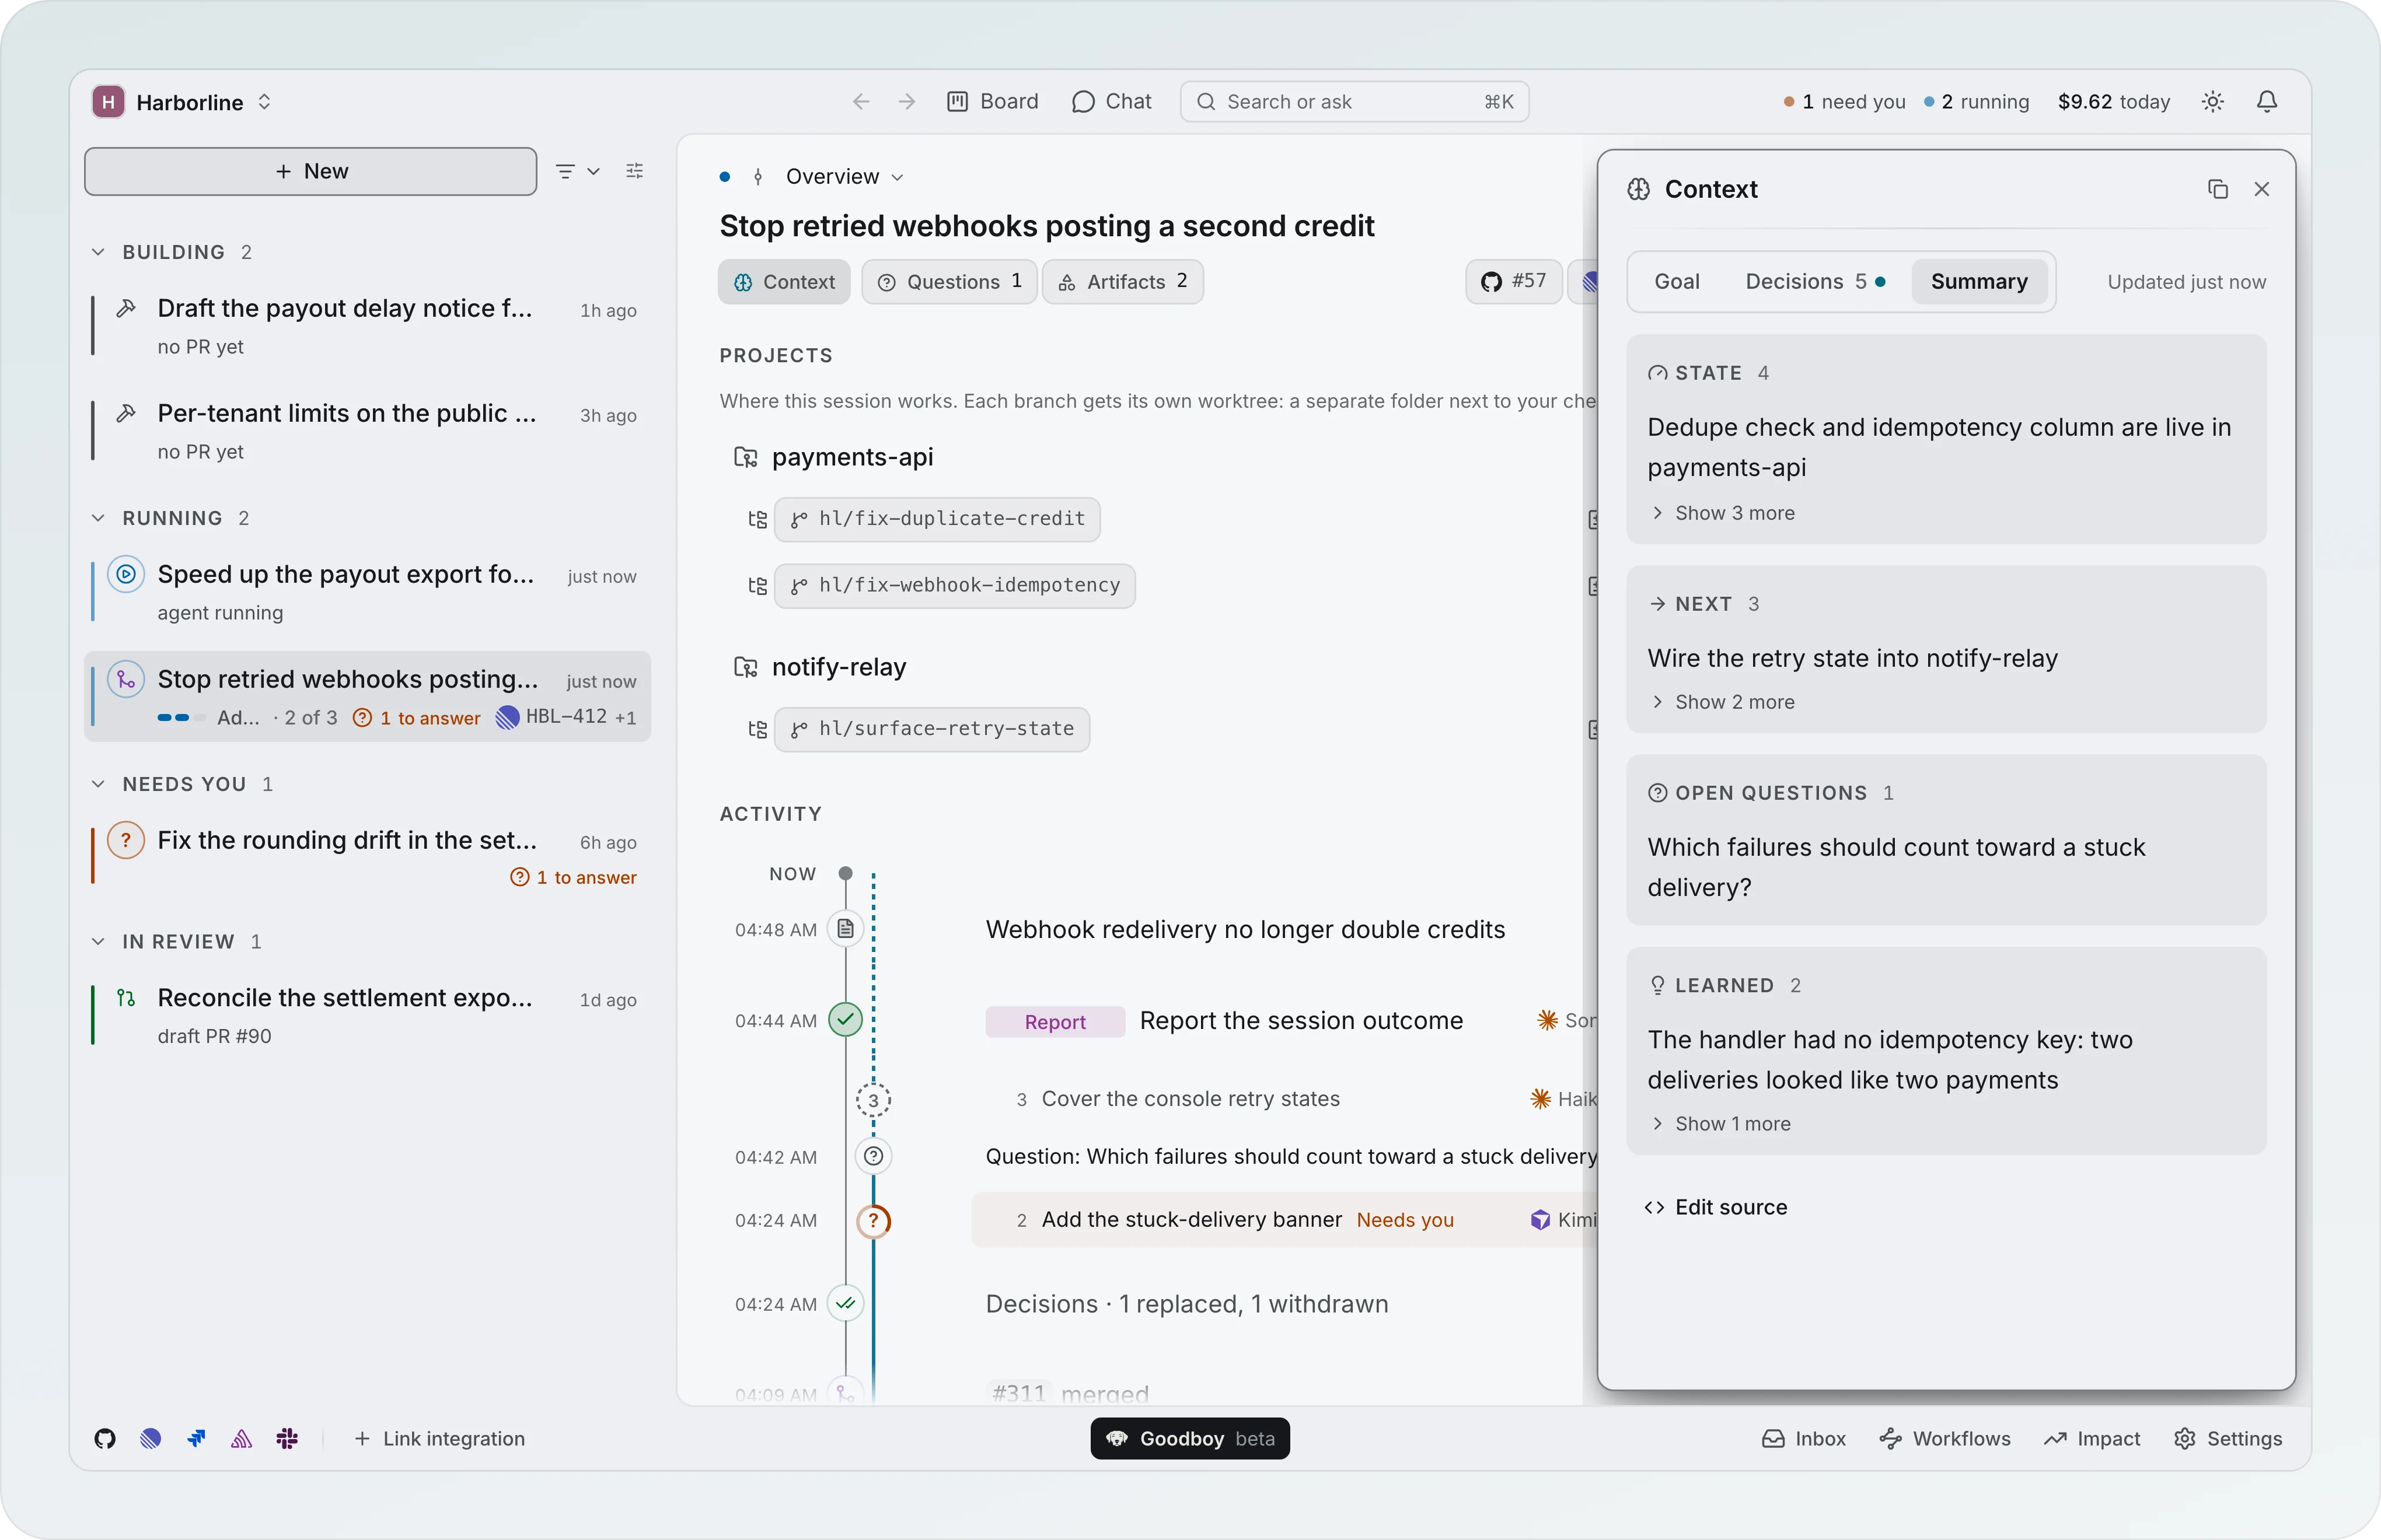Screen dimensions: 2381x1540
Task: Switch to the Decisions tab
Action: [1815, 282]
